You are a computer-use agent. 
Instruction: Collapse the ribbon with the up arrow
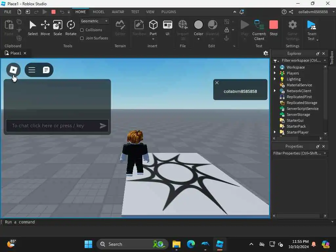pyautogui.click(x=235, y=12)
